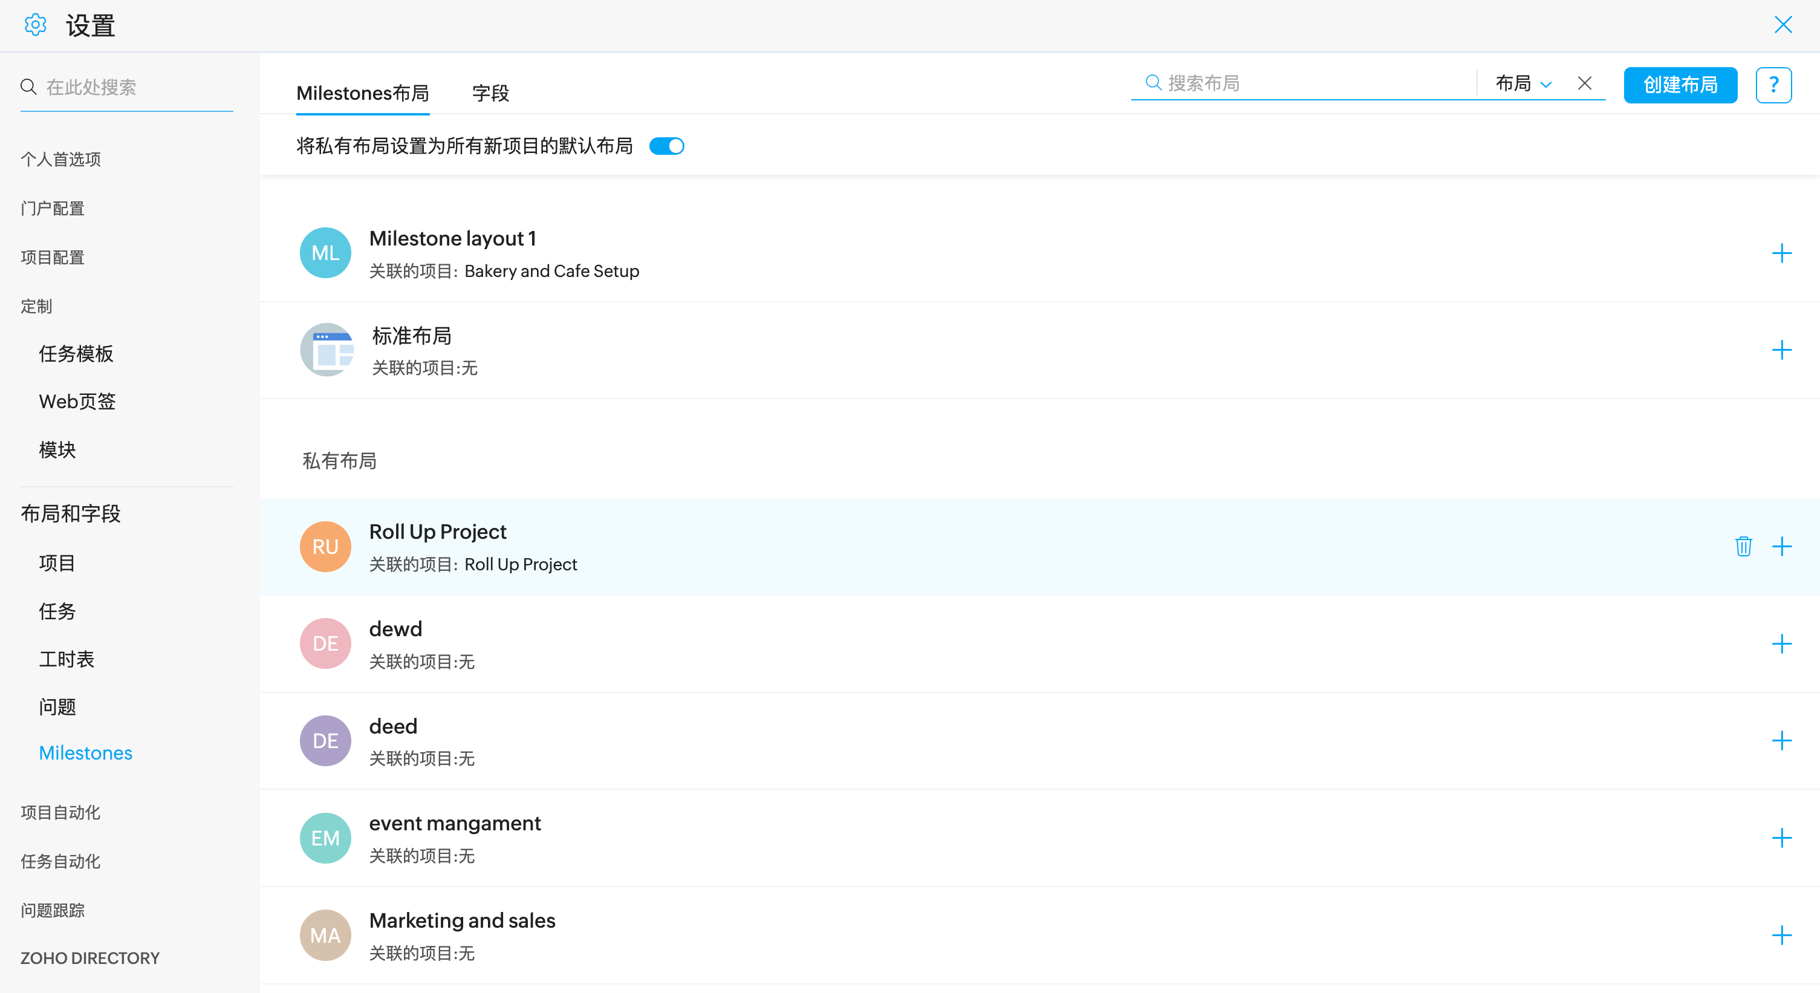
Task: Click the plus icon for Marketing and sales
Action: coord(1781,936)
